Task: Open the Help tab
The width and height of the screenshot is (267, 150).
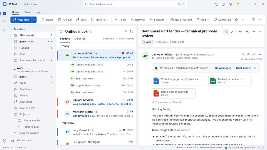Action: click(38, 12)
